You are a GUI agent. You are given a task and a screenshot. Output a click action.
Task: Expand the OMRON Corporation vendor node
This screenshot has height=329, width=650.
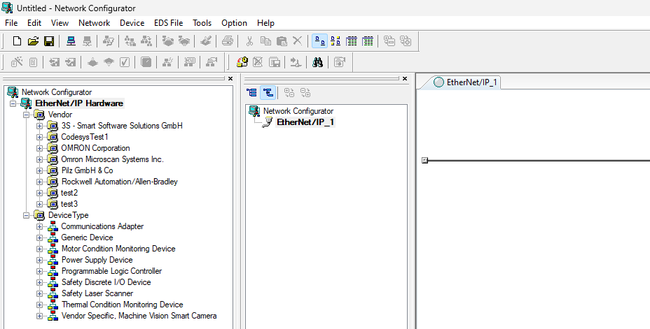39,148
